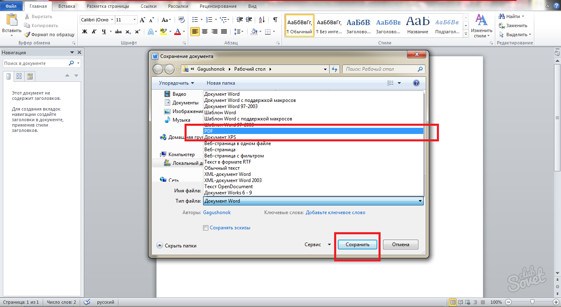Screen dimensions: 561x307
Task: Click the 'Сохранить' button
Action: pyautogui.click(x=358, y=245)
